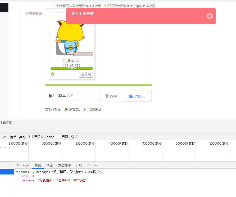Click 2500000 毫秒 timeline marker
236x197 pixels.
pos(18,144)
